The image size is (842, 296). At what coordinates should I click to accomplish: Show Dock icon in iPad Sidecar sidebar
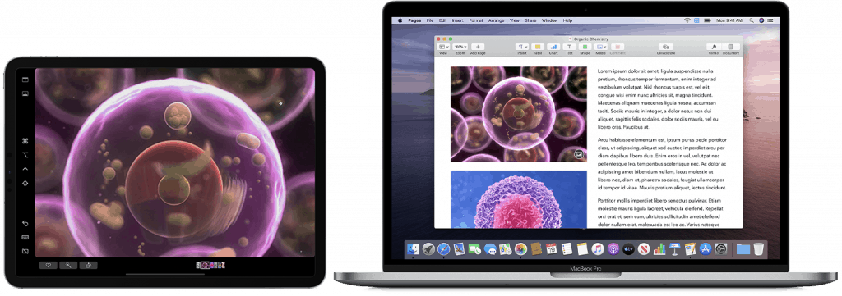click(25, 93)
